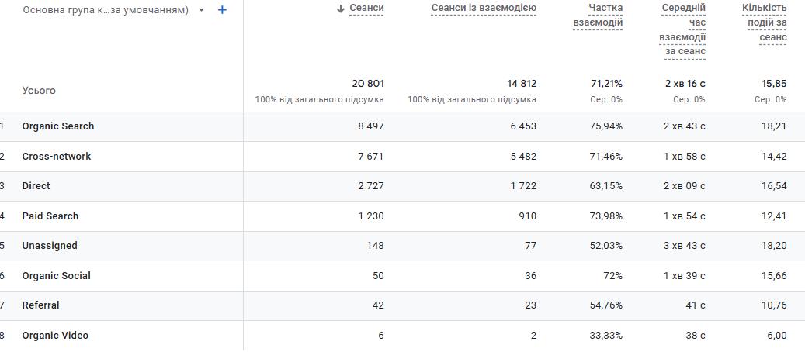Viewport: 805px width, 352px height.
Task: Click Cross-network engagement rate 71,46%
Action: pyautogui.click(x=605, y=157)
